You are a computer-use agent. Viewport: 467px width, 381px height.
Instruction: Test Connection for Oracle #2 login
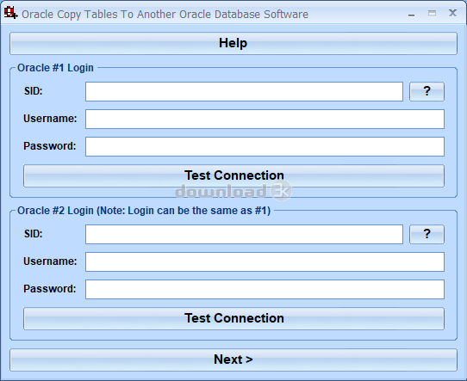[x=233, y=318]
